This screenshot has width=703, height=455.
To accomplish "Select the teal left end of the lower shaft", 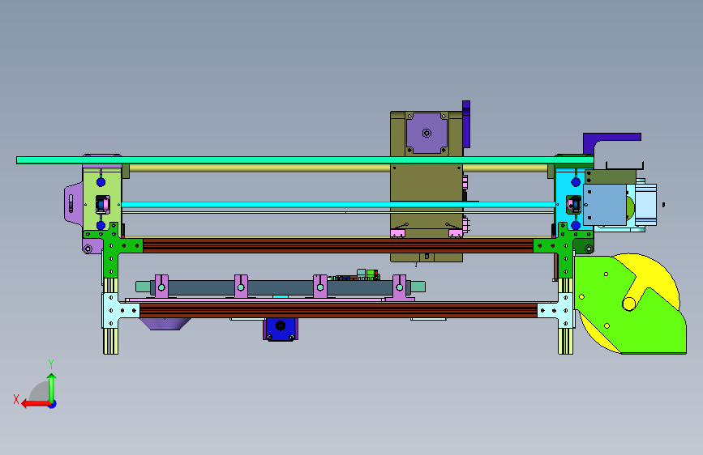I will click(143, 287).
